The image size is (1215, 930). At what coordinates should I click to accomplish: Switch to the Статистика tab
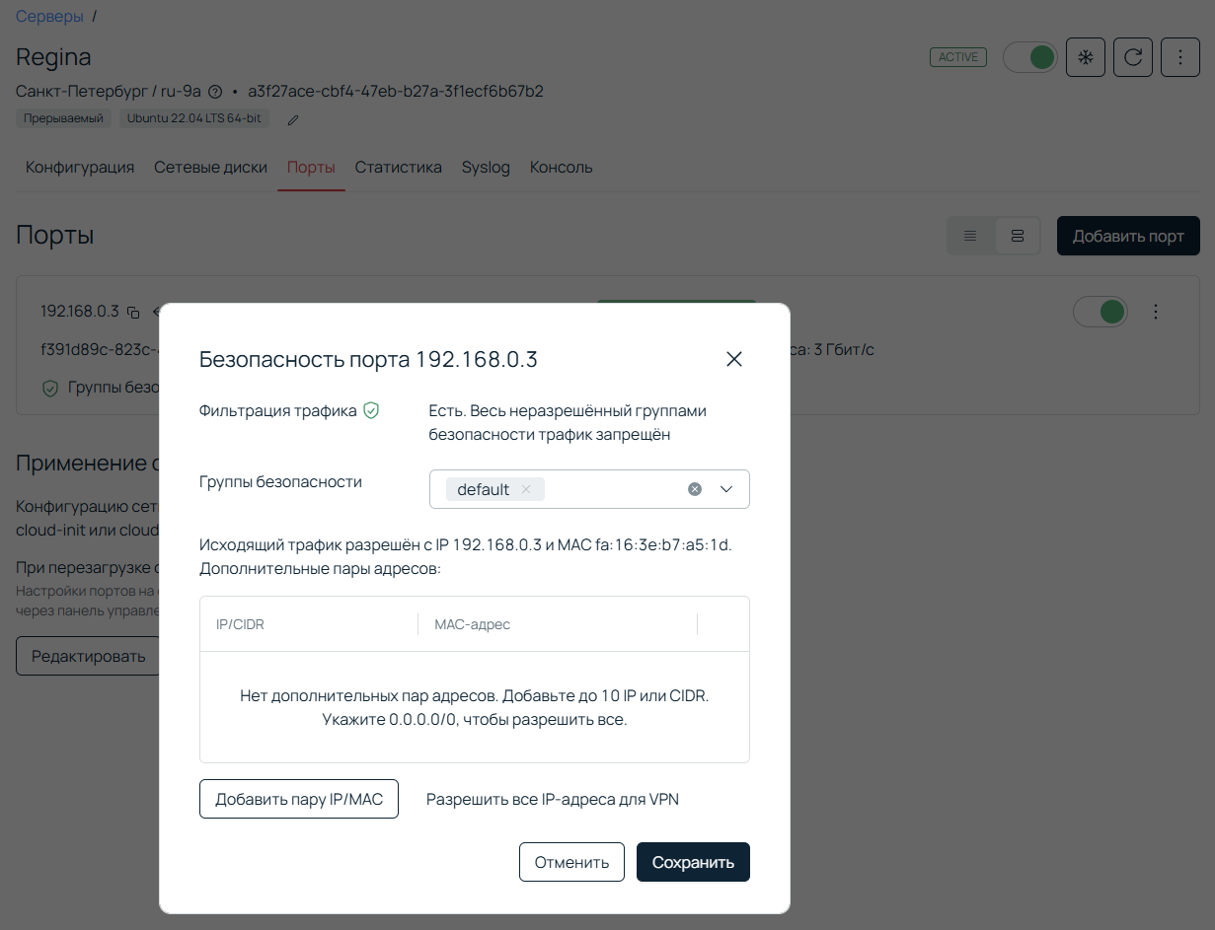click(x=398, y=167)
